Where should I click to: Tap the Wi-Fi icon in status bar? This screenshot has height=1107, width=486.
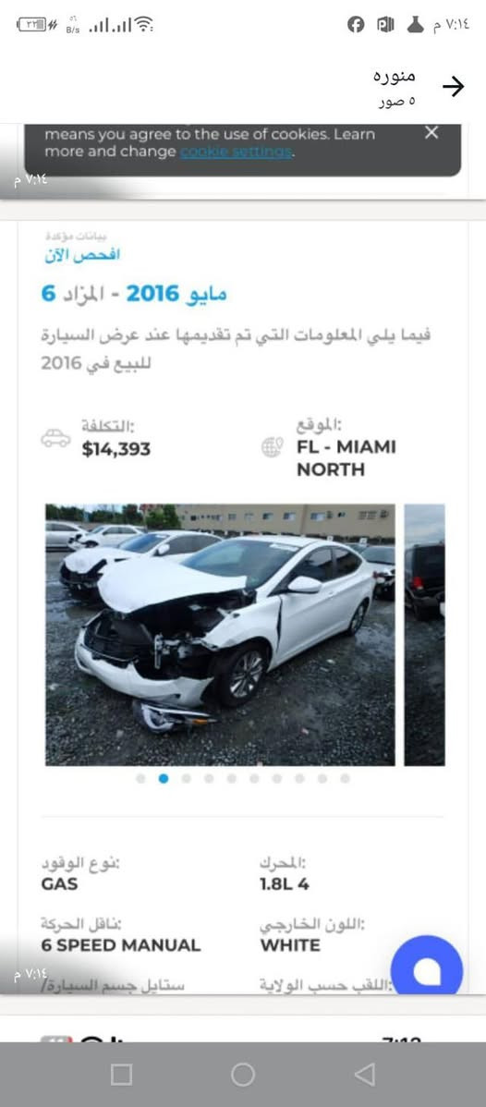click(144, 25)
